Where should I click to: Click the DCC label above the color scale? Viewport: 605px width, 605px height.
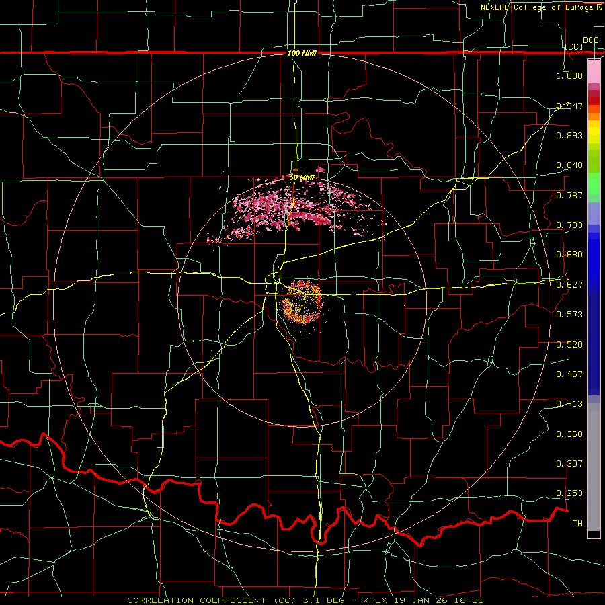click(590, 40)
